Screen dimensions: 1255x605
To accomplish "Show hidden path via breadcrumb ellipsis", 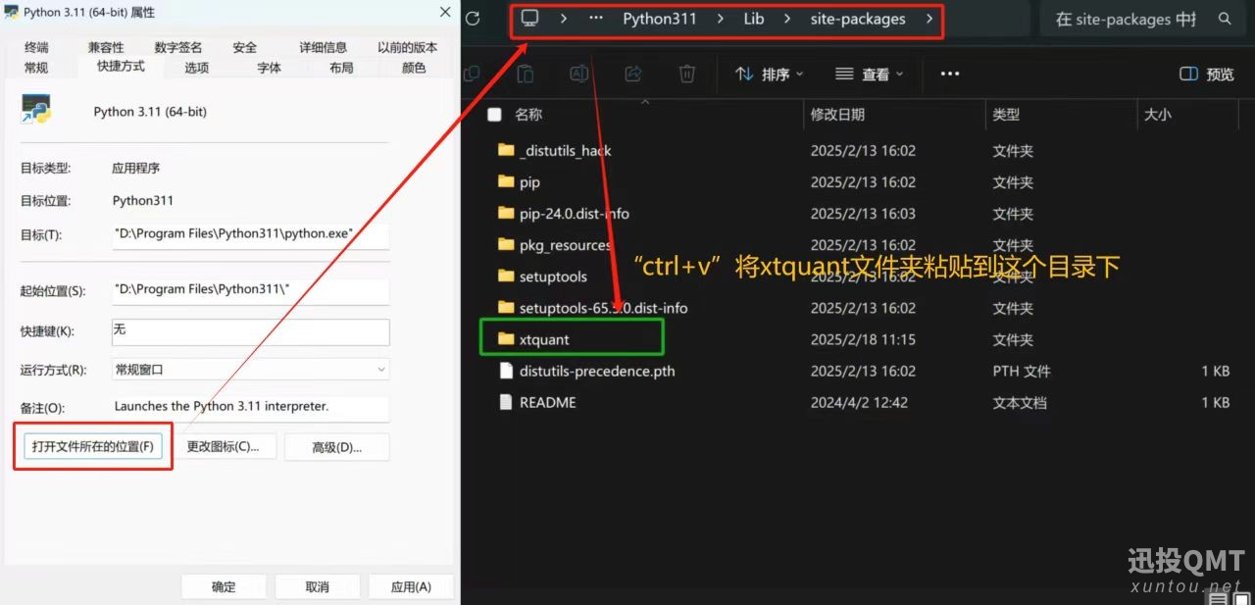I will coord(596,19).
